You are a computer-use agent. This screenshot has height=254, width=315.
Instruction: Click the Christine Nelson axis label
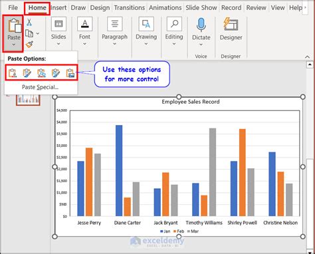pyautogui.click(x=280, y=223)
